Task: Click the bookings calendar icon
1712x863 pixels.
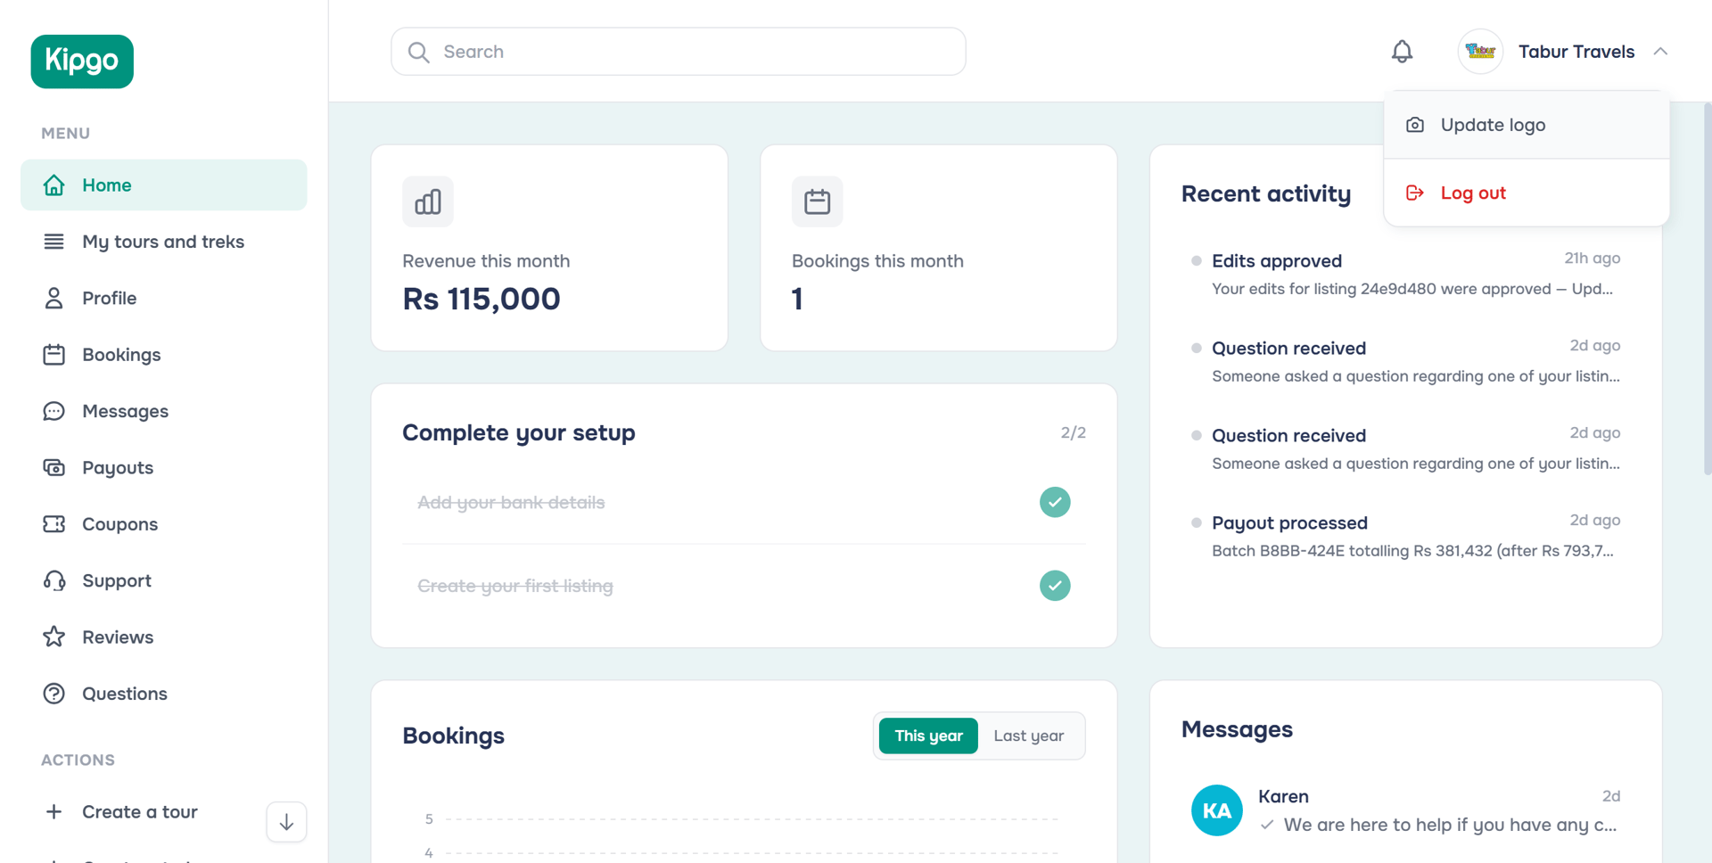Action: (x=817, y=201)
